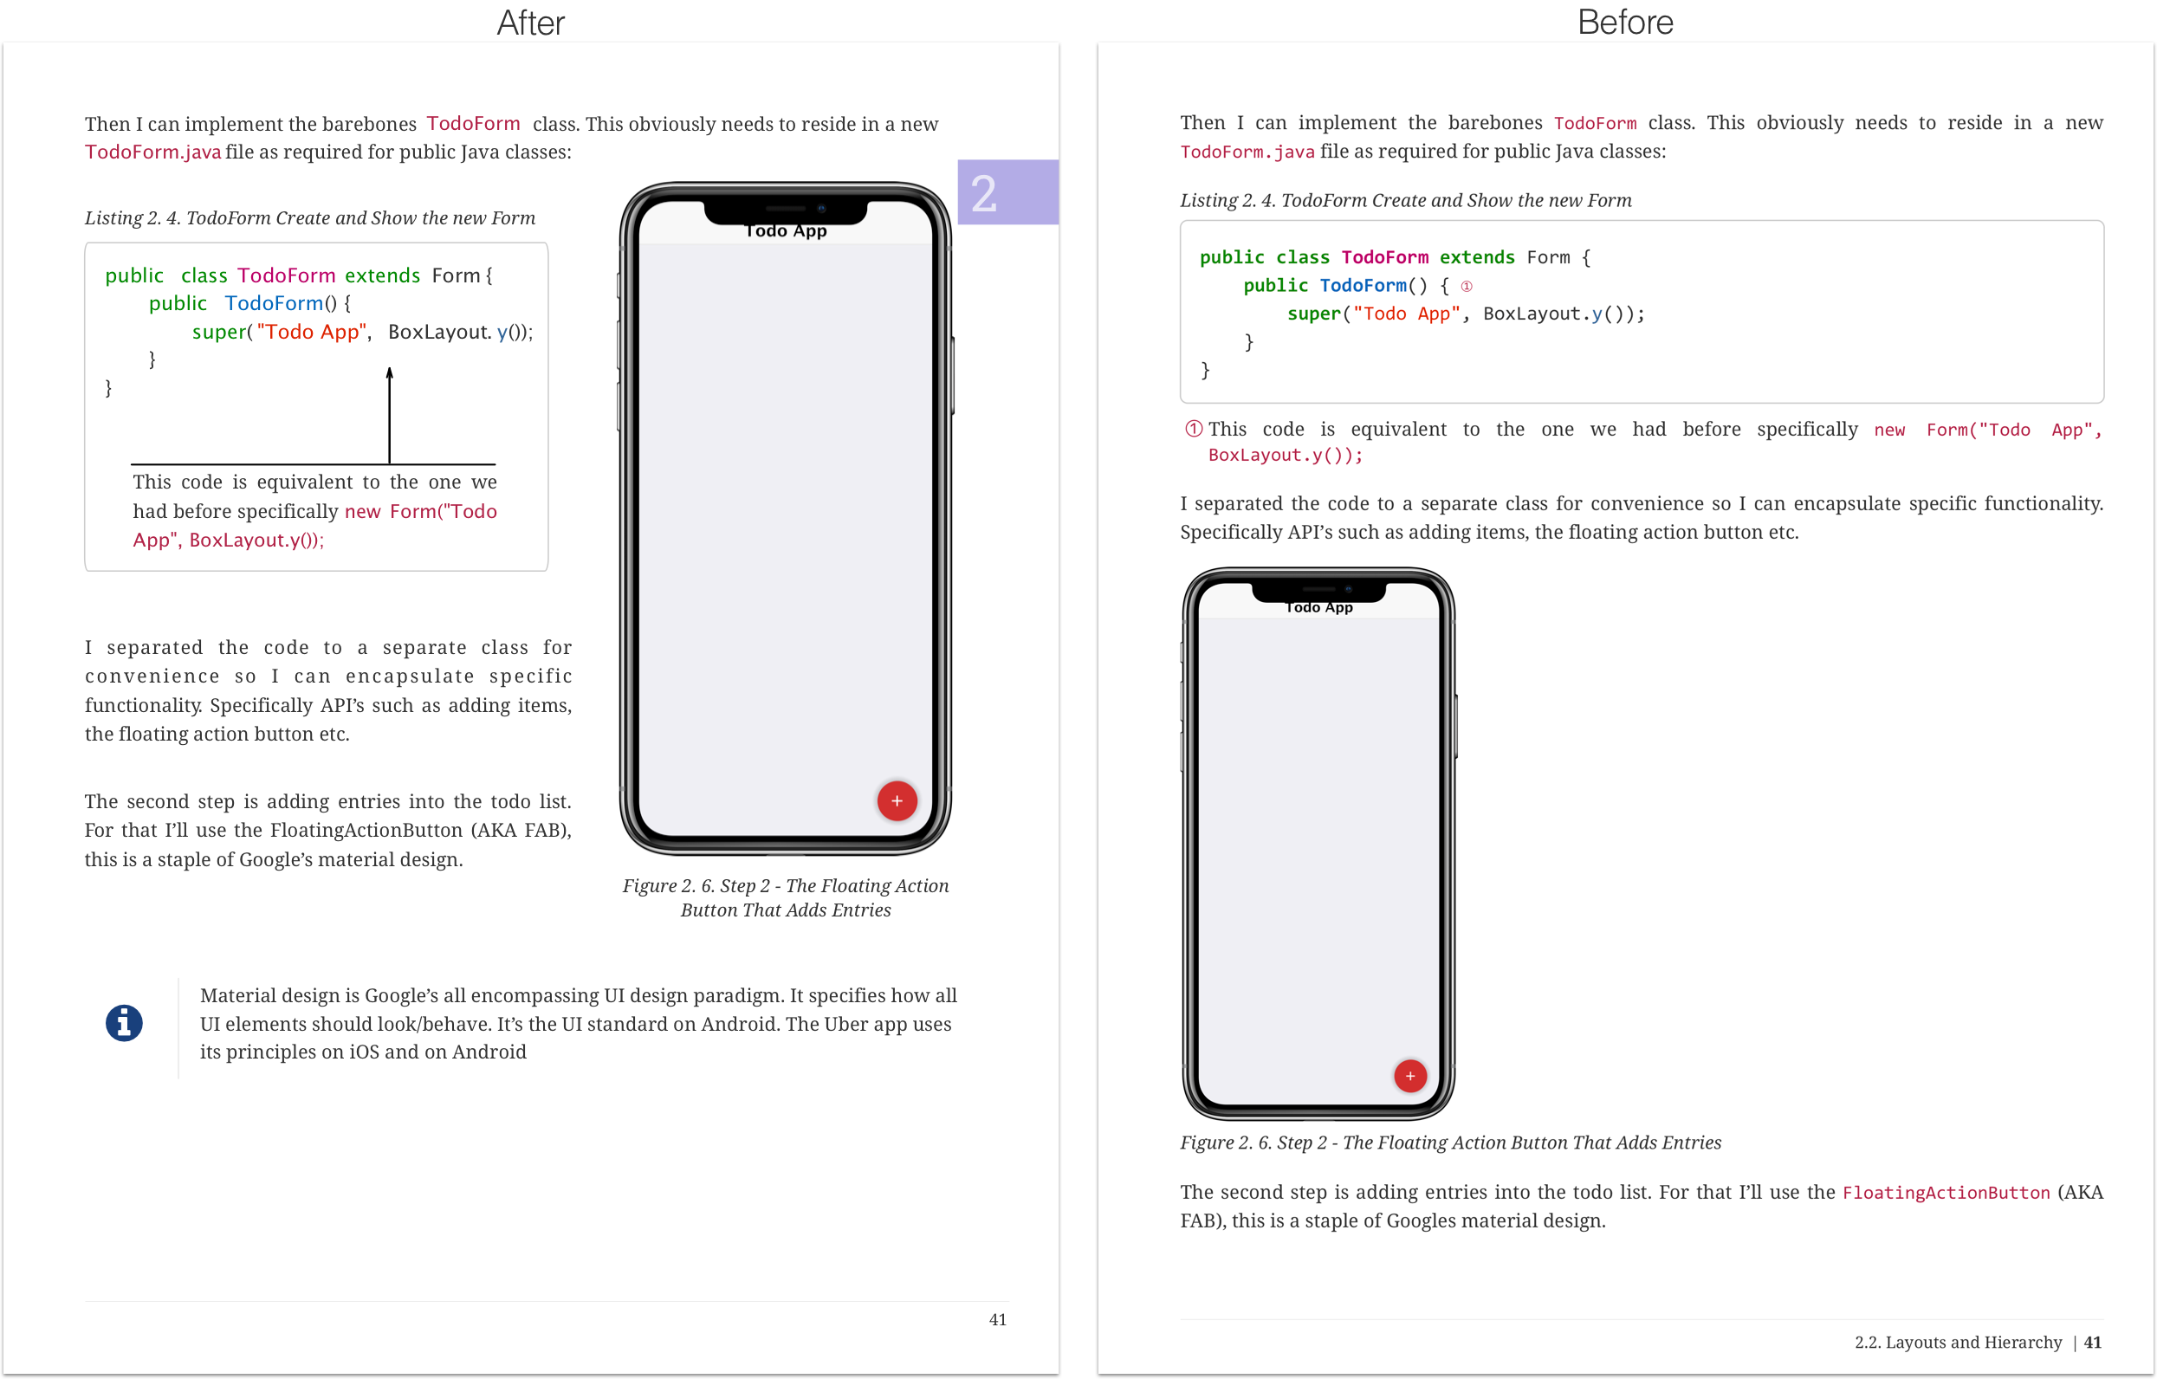Click the left page's Figure 2.6 caption

point(786,897)
